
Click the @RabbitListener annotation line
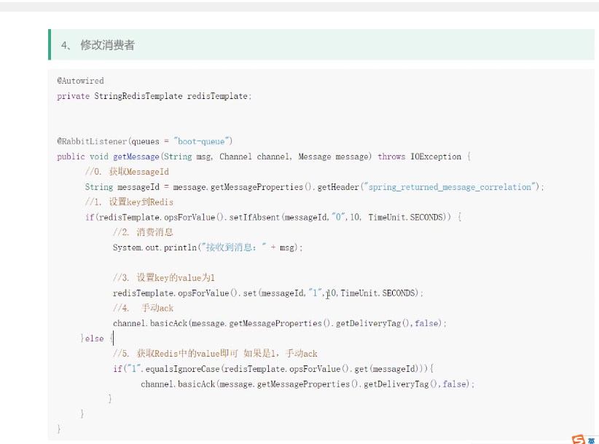pos(144,141)
